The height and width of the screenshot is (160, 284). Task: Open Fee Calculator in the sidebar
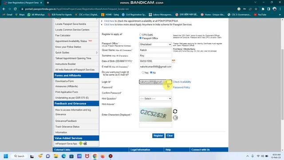click(63, 36)
